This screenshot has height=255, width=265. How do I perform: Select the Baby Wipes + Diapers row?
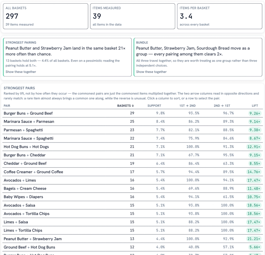click(x=132, y=197)
